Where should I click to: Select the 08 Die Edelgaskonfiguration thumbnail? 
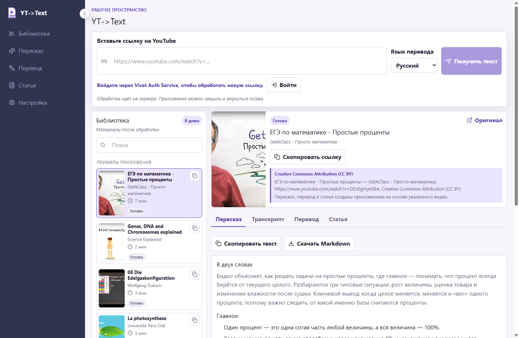112,288
